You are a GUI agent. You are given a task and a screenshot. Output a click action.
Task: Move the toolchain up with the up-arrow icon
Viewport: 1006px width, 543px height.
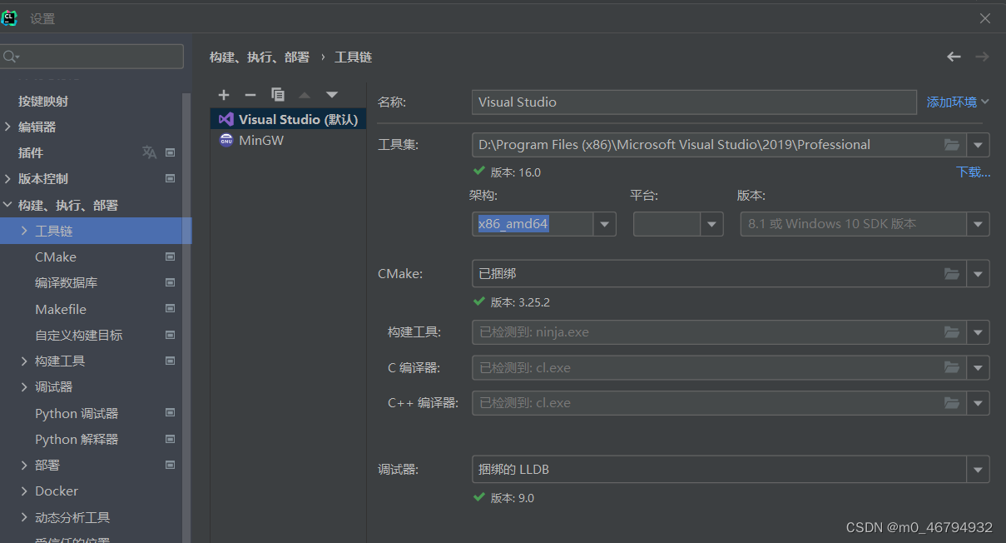[x=305, y=95]
